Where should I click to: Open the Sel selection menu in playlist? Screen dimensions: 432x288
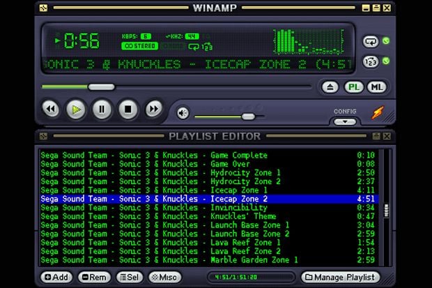pyautogui.click(x=130, y=277)
